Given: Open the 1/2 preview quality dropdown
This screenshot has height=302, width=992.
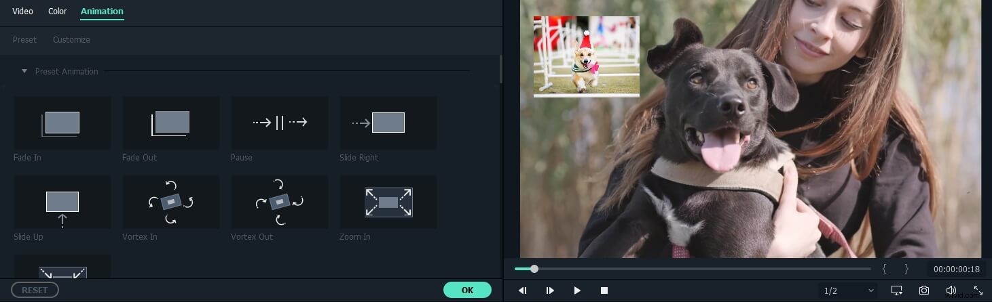Looking at the screenshot, I should click(848, 290).
